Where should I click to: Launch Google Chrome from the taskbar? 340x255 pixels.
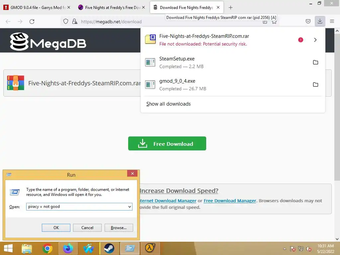click(x=47, y=248)
